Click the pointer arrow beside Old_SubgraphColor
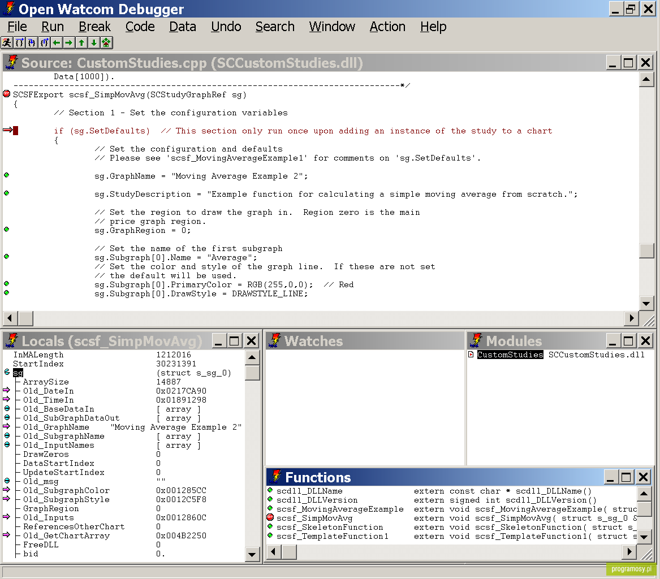660x579 pixels. 6,489
